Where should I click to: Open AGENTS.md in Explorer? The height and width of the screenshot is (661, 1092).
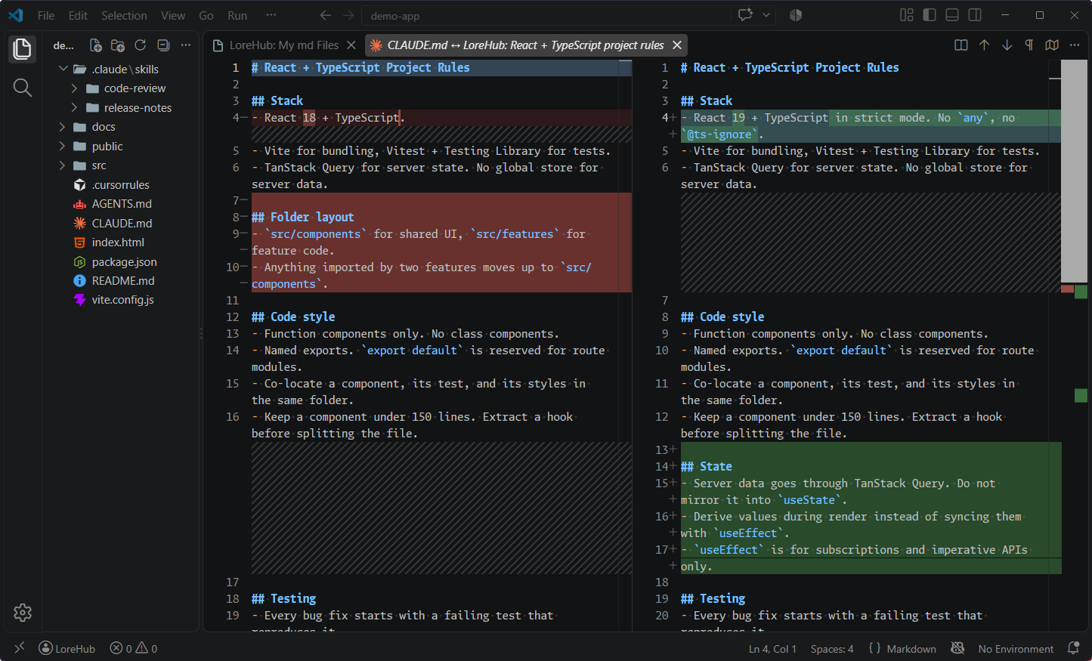(x=121, y=204)
